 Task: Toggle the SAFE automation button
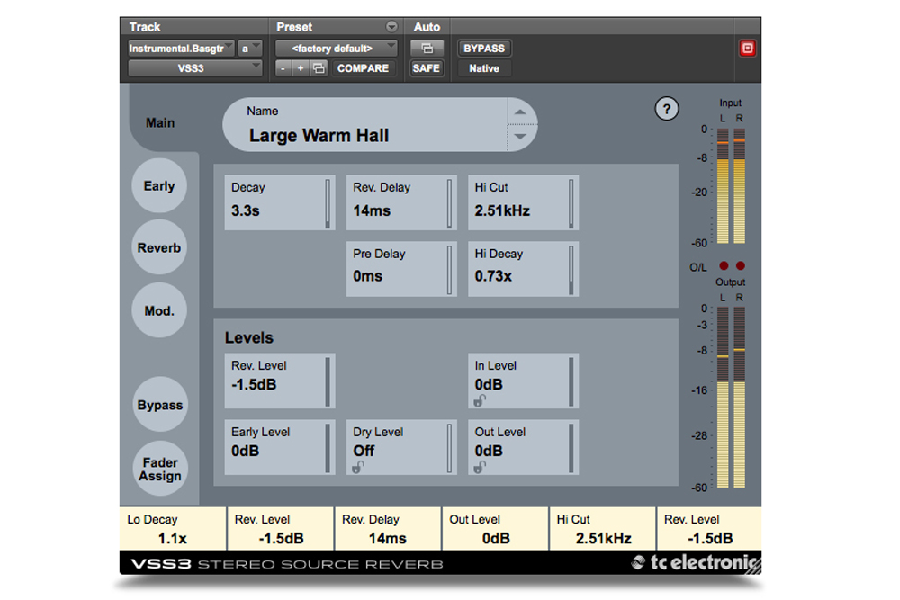pos(427,68)
